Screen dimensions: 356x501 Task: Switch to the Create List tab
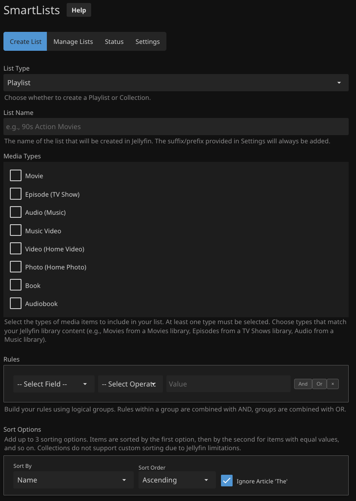[x=25, y=42]
